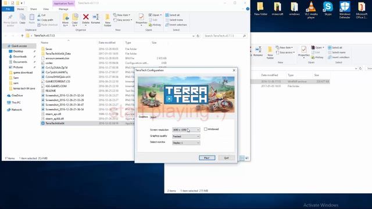Open the File menu in front Explorer
This screenshot has width=372, height=209.
coord(8,9)
